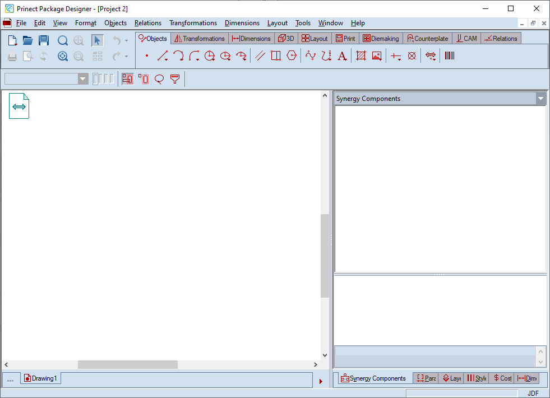Viewport: 550px width, 398px height.
Task: Click the JDF status bar indicator
Action: (533, 394)
